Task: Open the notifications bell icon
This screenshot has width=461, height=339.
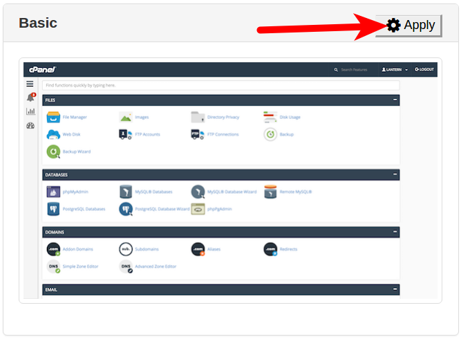Action: point(30,98)
